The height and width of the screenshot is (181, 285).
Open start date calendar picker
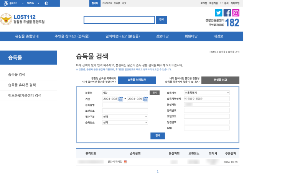(121, 99)
